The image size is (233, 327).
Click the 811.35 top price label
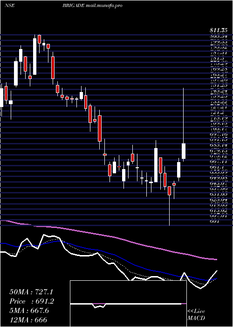pyautogui.click(x=218, y=30)
